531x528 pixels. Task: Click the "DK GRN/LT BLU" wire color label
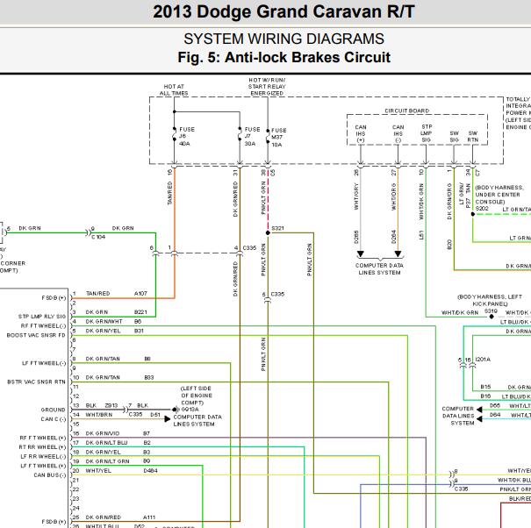(x=106, y=443)
